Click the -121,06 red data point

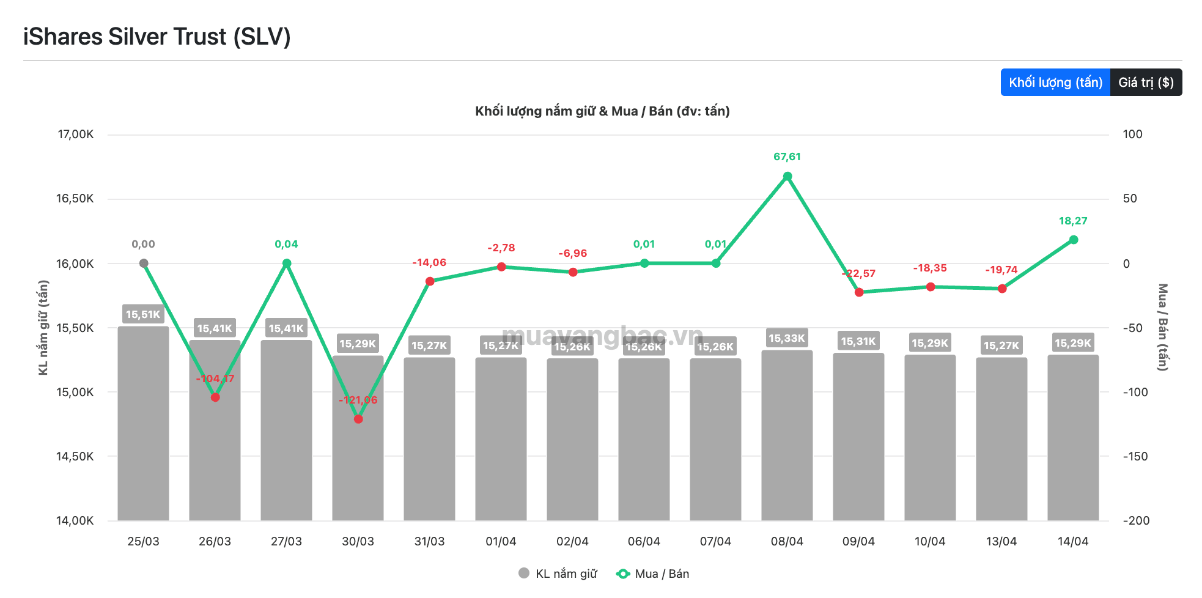[x=358, y=419]
